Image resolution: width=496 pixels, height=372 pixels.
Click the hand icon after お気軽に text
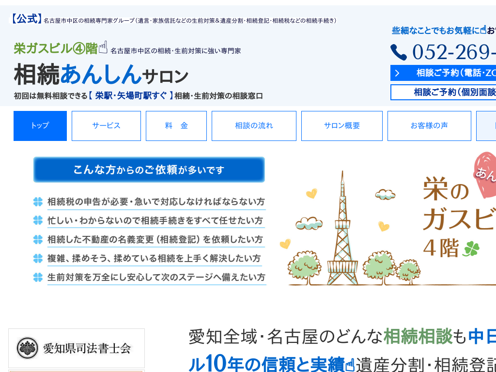(483, 30)
